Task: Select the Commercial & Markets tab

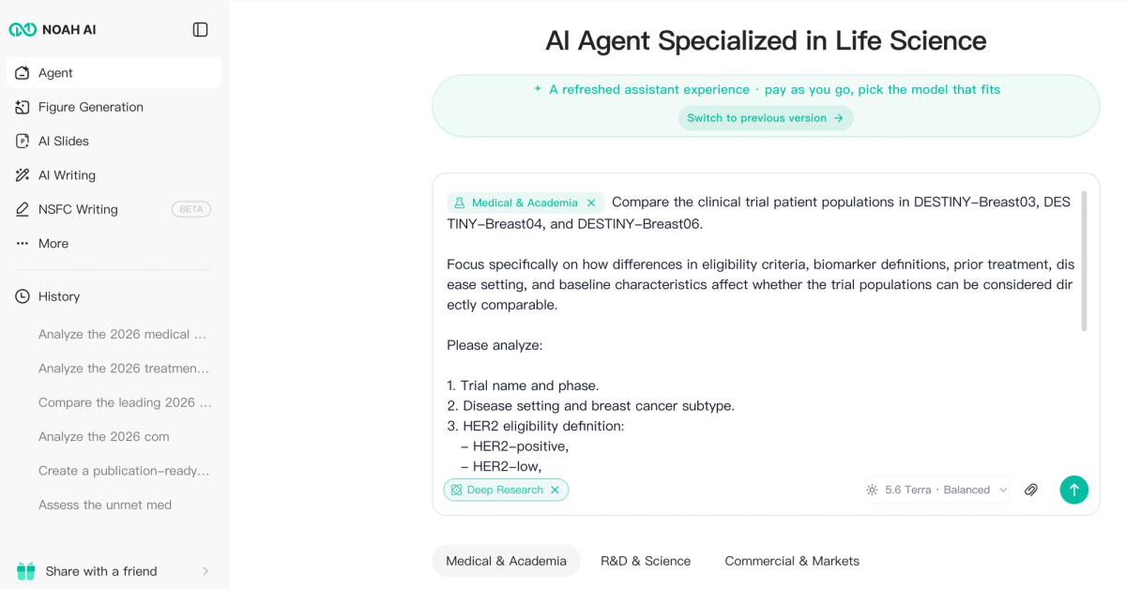Action: pos(792,561)
